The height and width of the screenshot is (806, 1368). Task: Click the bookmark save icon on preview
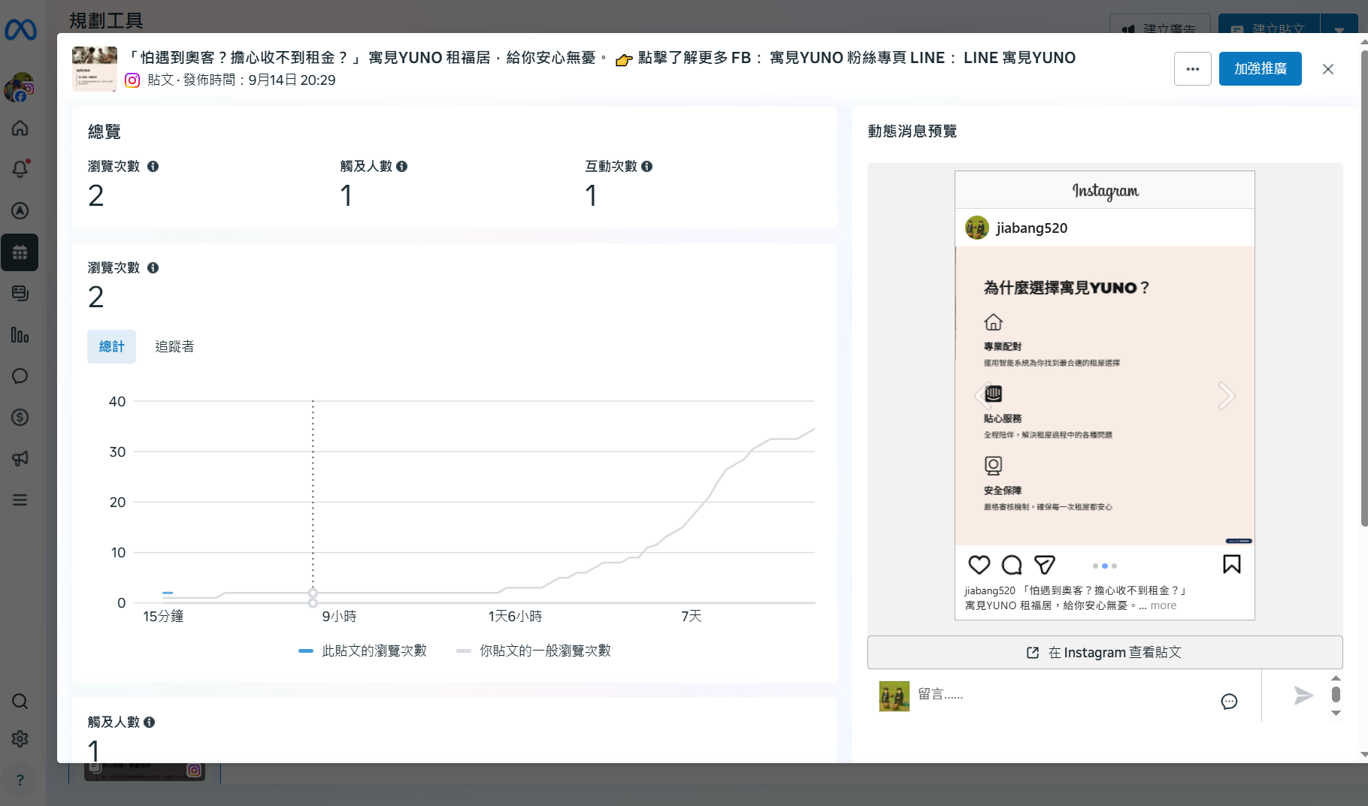(1231, 564)
